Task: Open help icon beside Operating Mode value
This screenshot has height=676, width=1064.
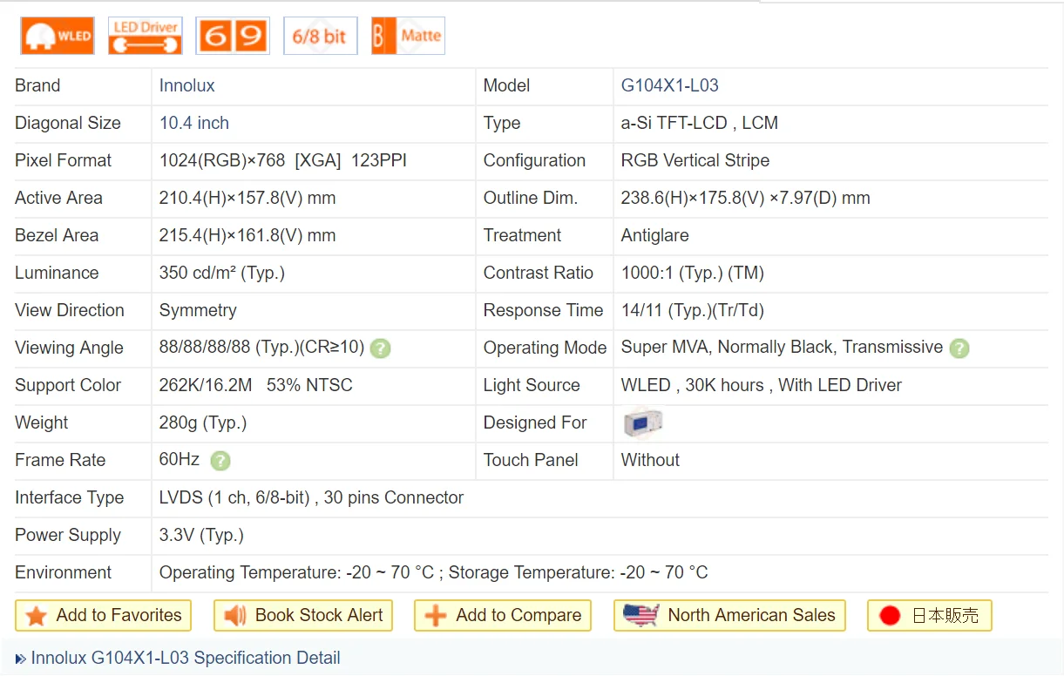Action: (959, 348)
